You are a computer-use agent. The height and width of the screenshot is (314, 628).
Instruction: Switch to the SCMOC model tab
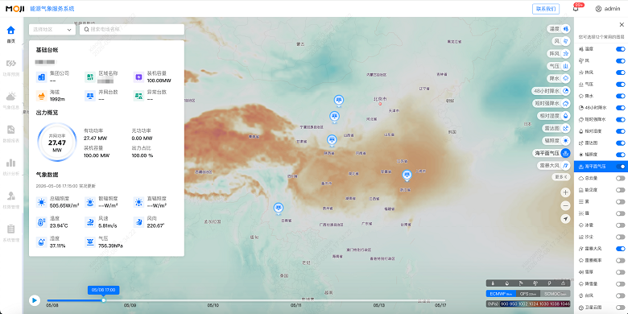(555, 294)
